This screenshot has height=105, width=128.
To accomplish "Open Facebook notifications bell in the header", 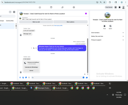I will (x=120, y=7).
